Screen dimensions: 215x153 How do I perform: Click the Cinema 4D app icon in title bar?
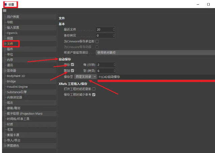pyautogui.click(x=6, y=4)
